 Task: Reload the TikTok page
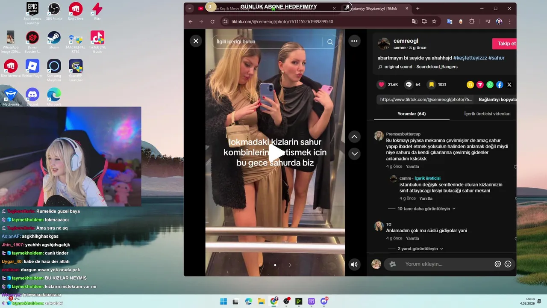pos(212,21)
